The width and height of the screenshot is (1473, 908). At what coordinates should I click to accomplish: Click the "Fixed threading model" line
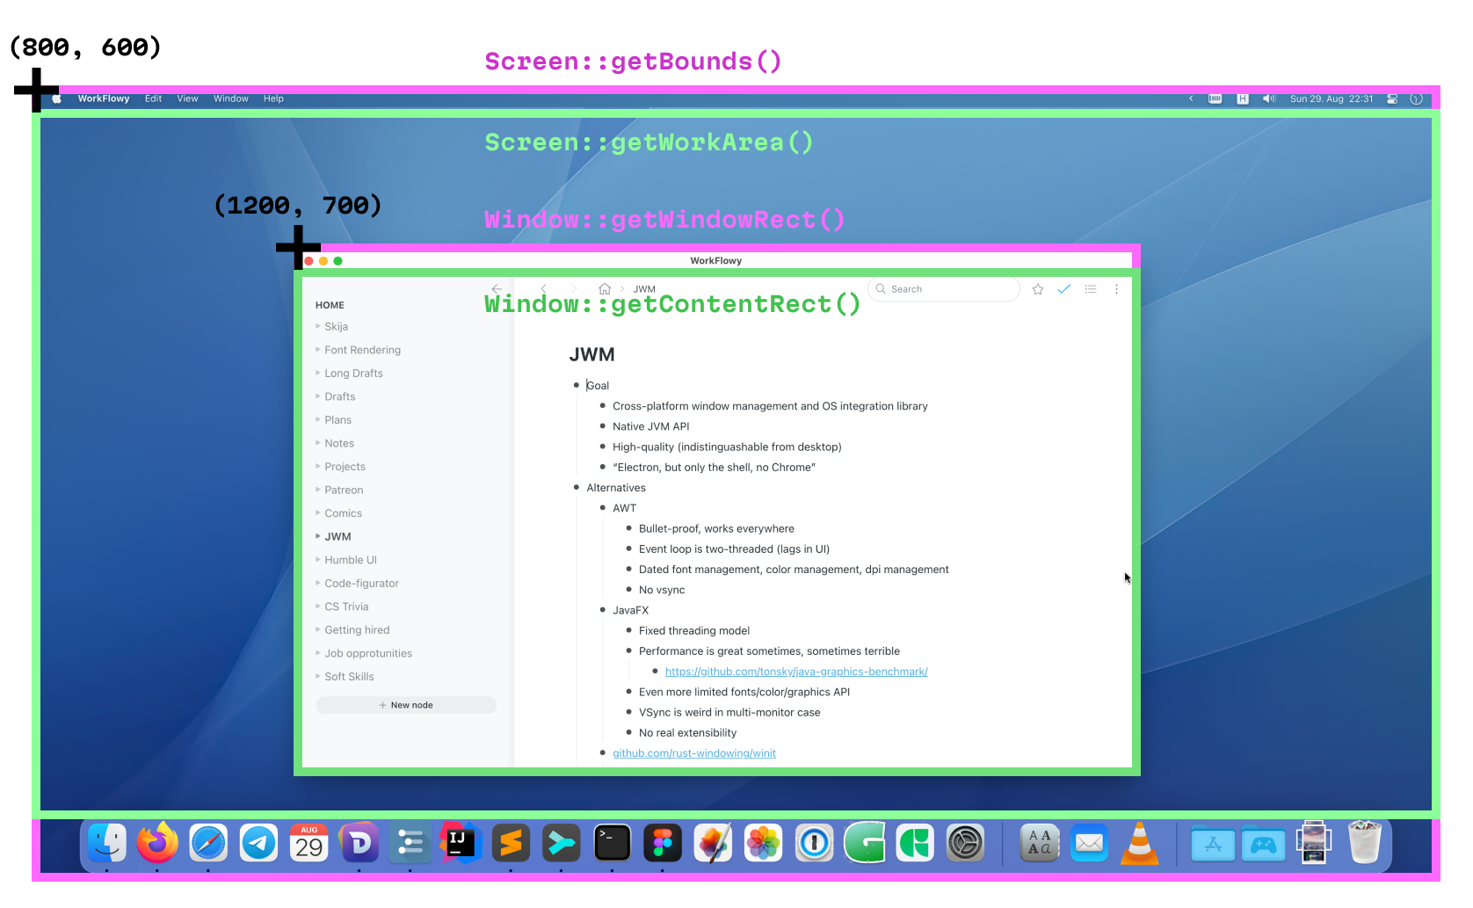(694, 631)
